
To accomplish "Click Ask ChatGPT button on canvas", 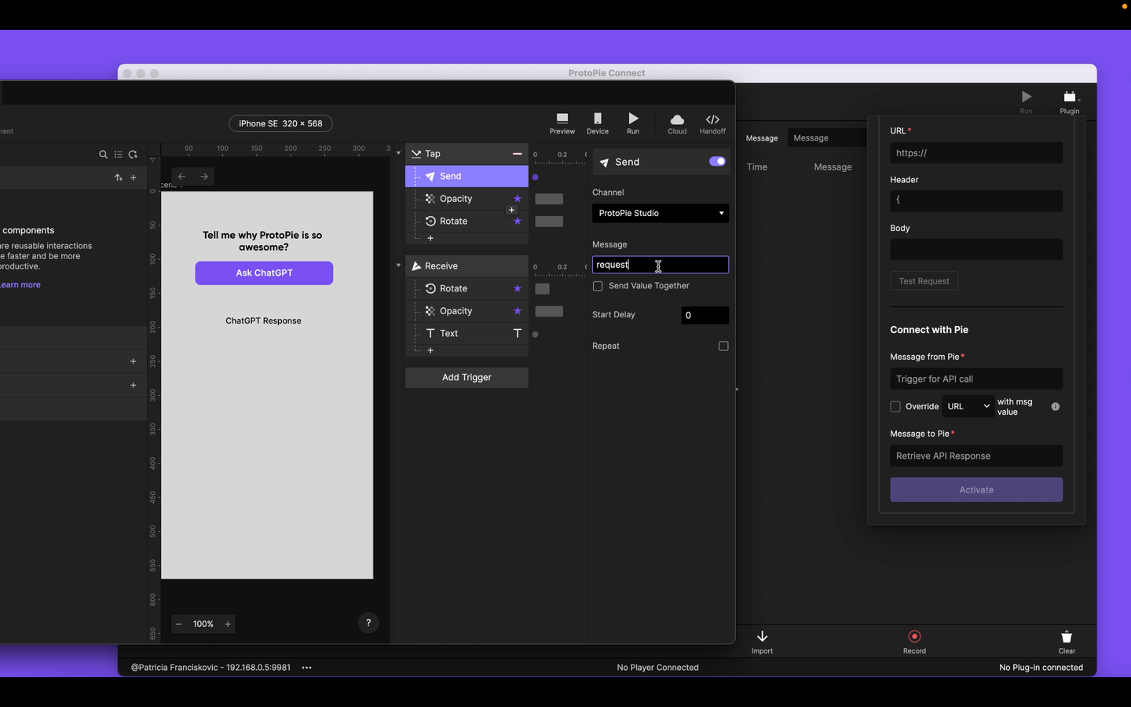I will pos(264,273).
